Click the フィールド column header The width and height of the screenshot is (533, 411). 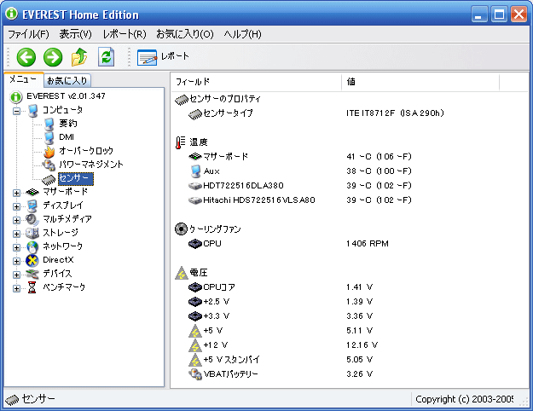click(x=257, y=82)
